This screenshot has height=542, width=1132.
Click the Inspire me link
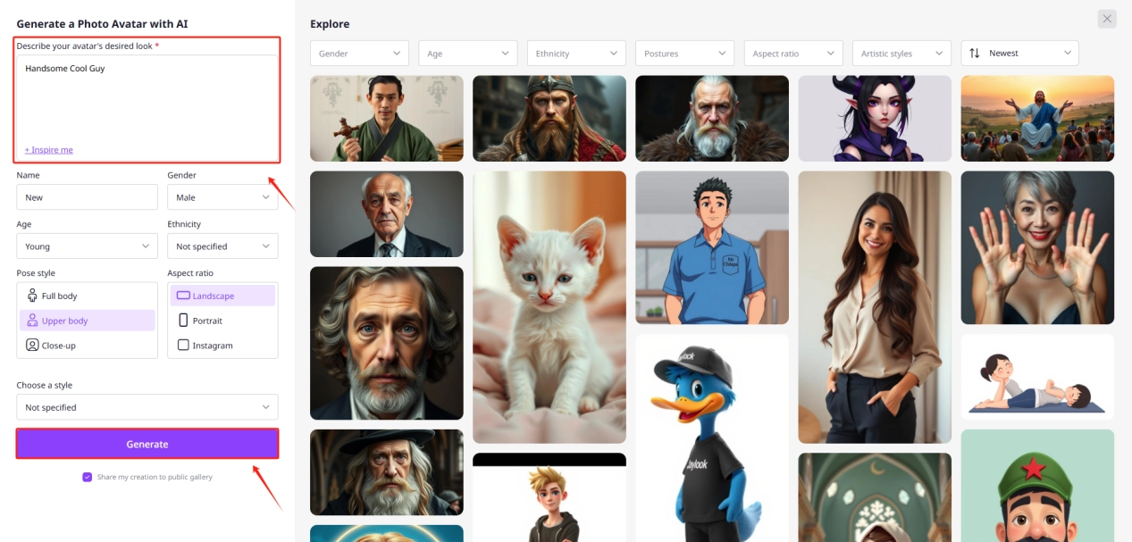[x=49, y=150]
